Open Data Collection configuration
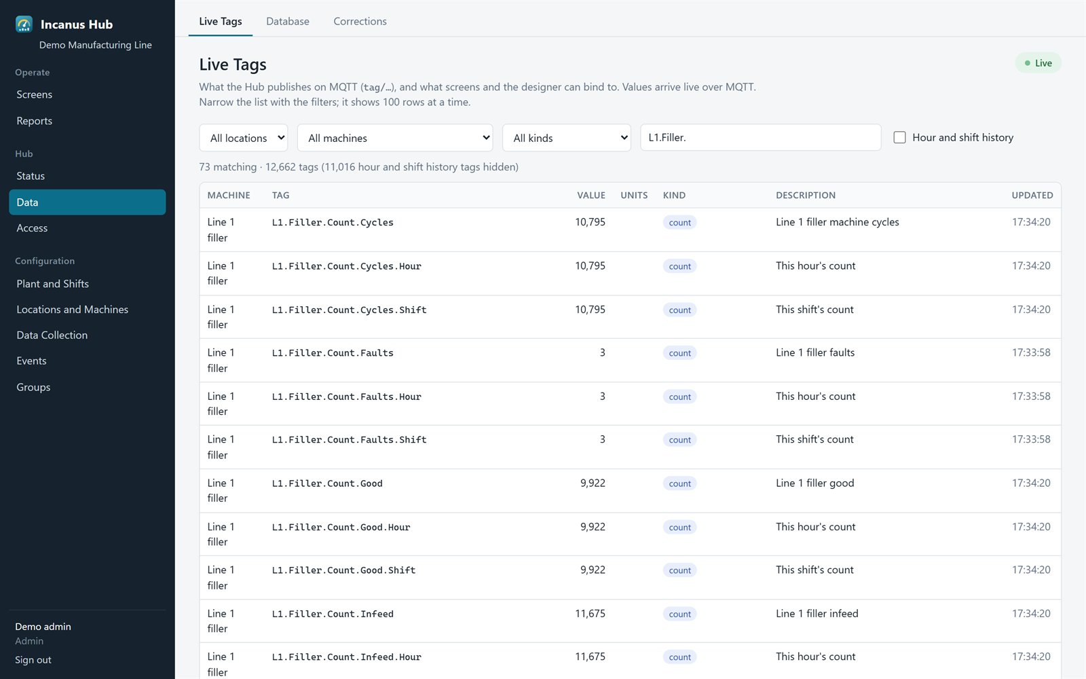 coord(87,335)
